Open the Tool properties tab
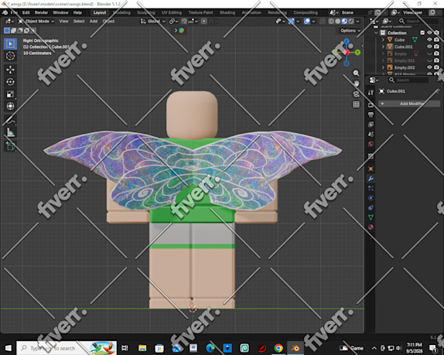444x355 pixels. click(371, 92)
